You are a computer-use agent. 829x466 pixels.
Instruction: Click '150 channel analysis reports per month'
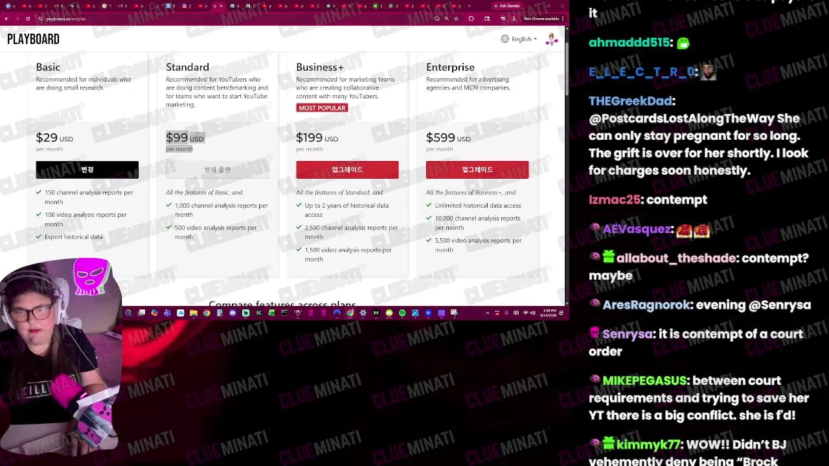point(89,197)
